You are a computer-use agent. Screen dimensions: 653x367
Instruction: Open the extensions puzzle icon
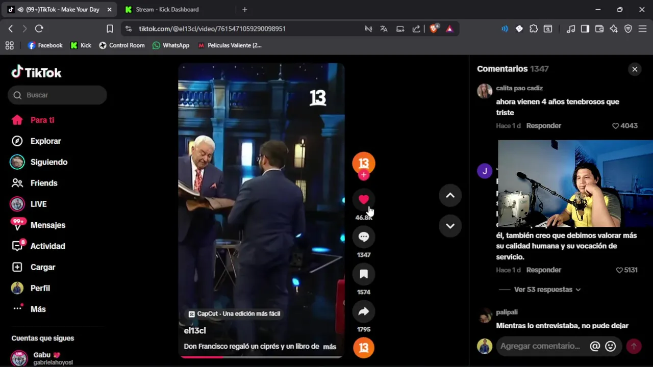(534, 29)
